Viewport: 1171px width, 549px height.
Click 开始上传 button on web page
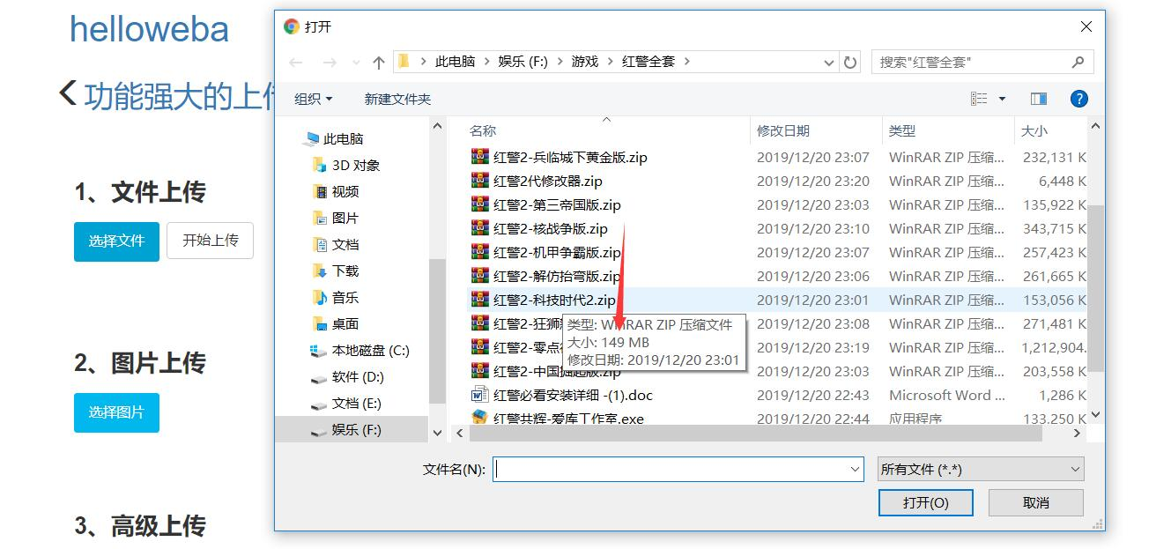[210, 241]
